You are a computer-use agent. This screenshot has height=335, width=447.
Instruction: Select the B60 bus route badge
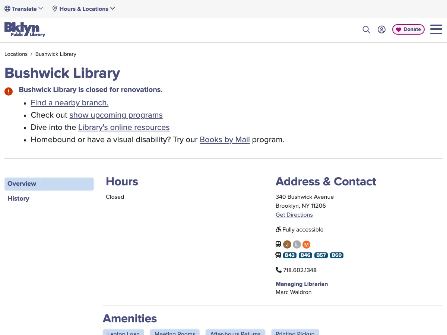pos(337,255)
